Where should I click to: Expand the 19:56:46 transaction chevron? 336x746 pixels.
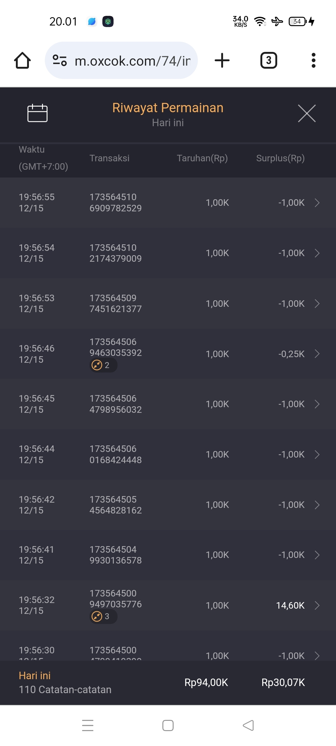pyautogui.click(x=317, y=354)
